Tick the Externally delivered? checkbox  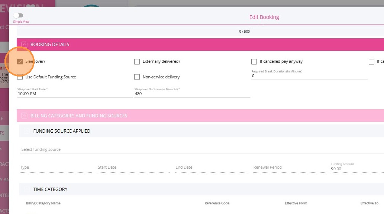point(137,62)
